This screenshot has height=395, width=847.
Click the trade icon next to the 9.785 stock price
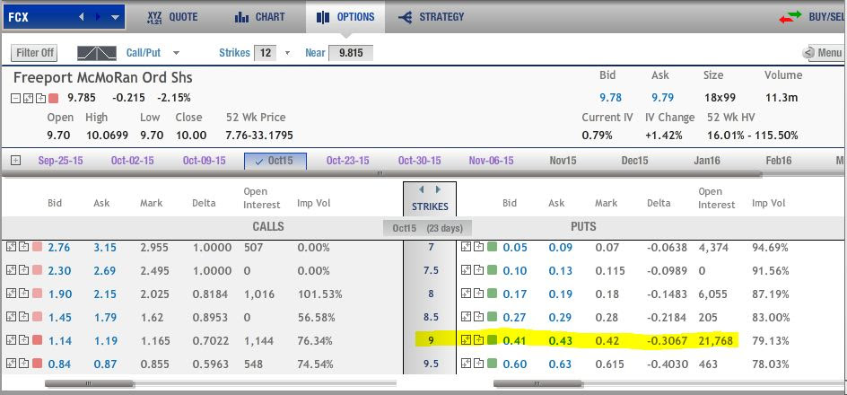point(29,99)
